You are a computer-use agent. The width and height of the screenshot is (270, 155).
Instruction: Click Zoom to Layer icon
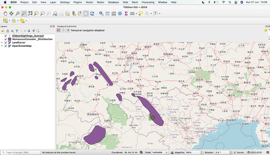click(x=42, y=13)
